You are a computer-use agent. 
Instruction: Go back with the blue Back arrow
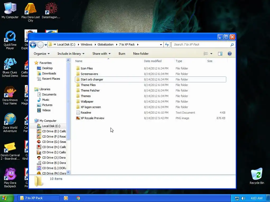[33, 45]
